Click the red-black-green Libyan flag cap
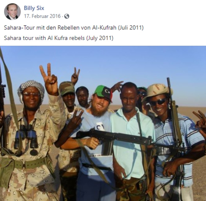The height and width of the screenshot is (201, 206). tap(103, 92)
